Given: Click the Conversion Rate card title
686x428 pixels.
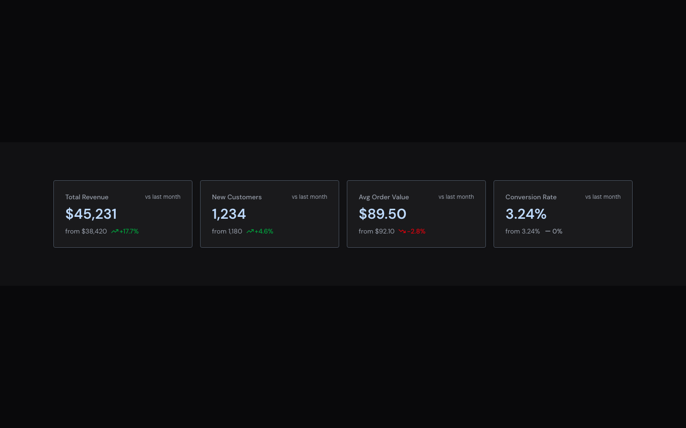Looking at the screenshot, I should (x=531, y=197).
